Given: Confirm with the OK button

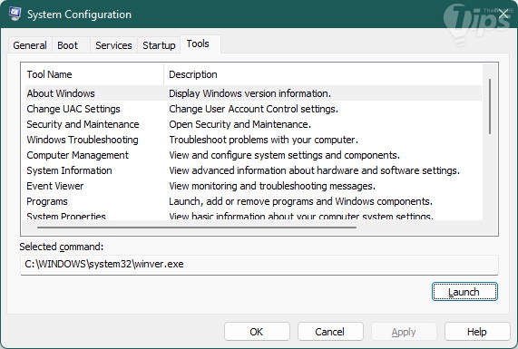Looking at the screenshot, I should click(257, 332).
